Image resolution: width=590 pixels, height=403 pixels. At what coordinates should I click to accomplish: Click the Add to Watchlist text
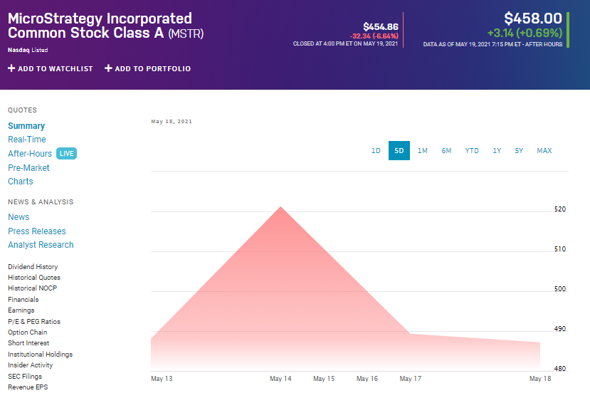pos(56,68)
